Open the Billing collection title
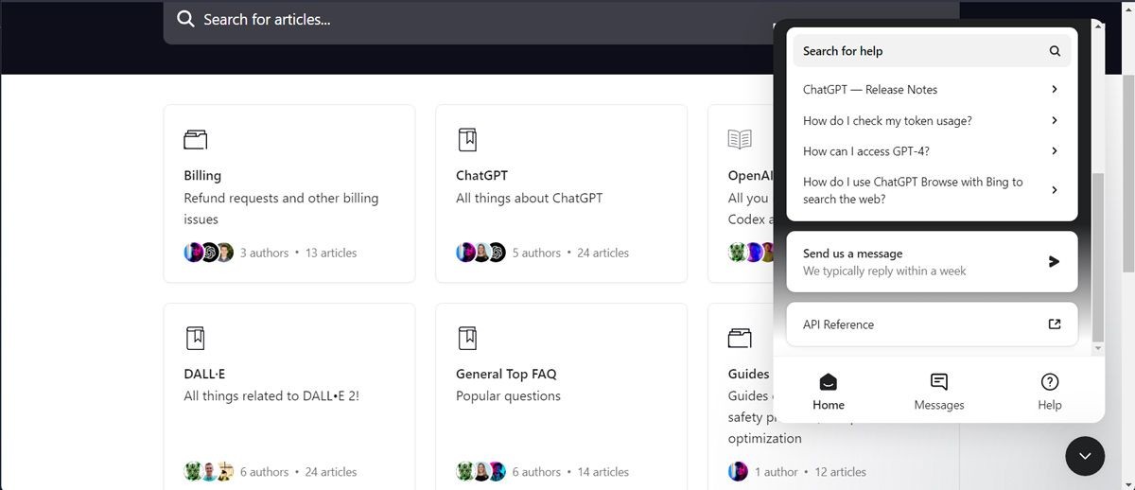 pyautogui.click(x=202, y=175)
